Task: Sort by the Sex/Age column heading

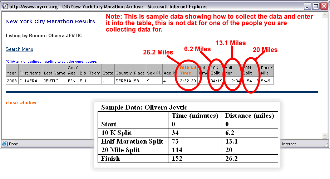Action: [x=73, y=70]
